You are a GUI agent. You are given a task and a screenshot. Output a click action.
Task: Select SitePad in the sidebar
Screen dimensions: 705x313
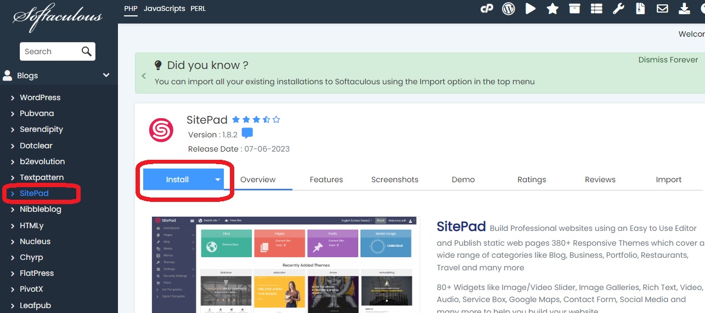[x=34, y=193]
